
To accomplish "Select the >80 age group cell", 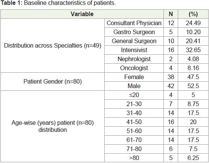I will click(134, 158).
